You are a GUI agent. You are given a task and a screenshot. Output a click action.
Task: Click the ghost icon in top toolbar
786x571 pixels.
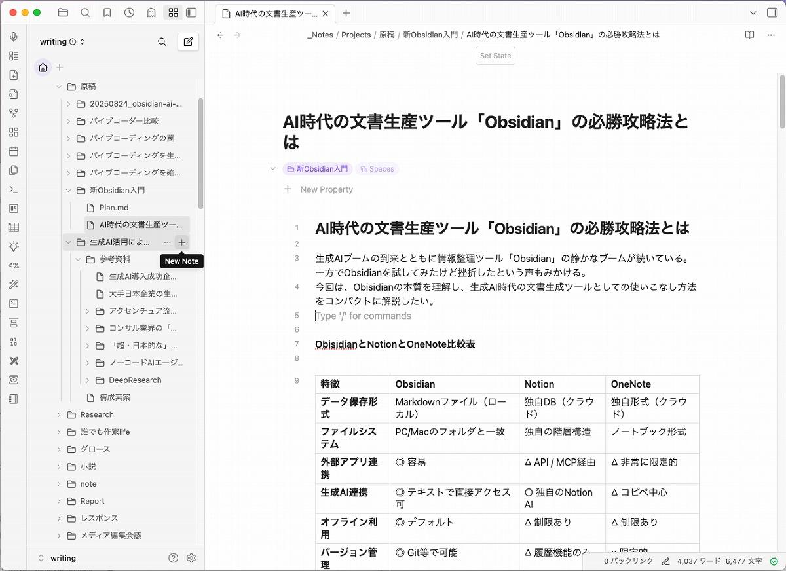(151, 12)
